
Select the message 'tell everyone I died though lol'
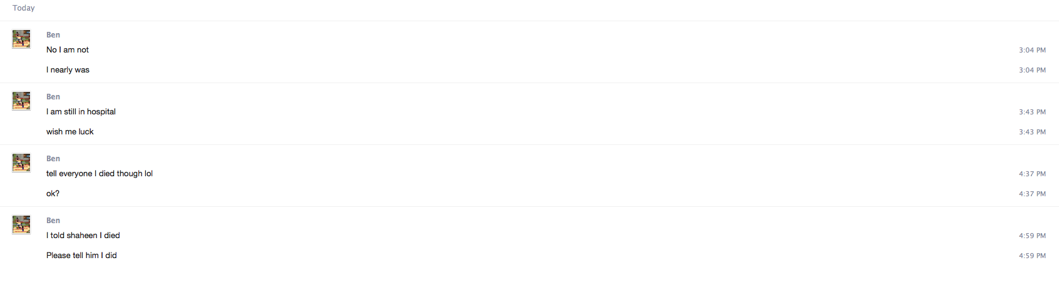point(100,174)
